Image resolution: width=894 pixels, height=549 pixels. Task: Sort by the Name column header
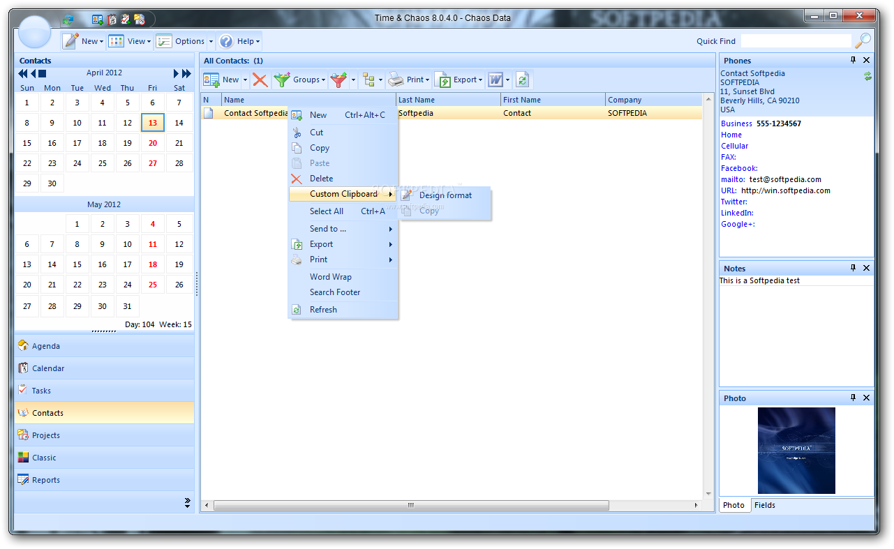(x=308, y=100)
